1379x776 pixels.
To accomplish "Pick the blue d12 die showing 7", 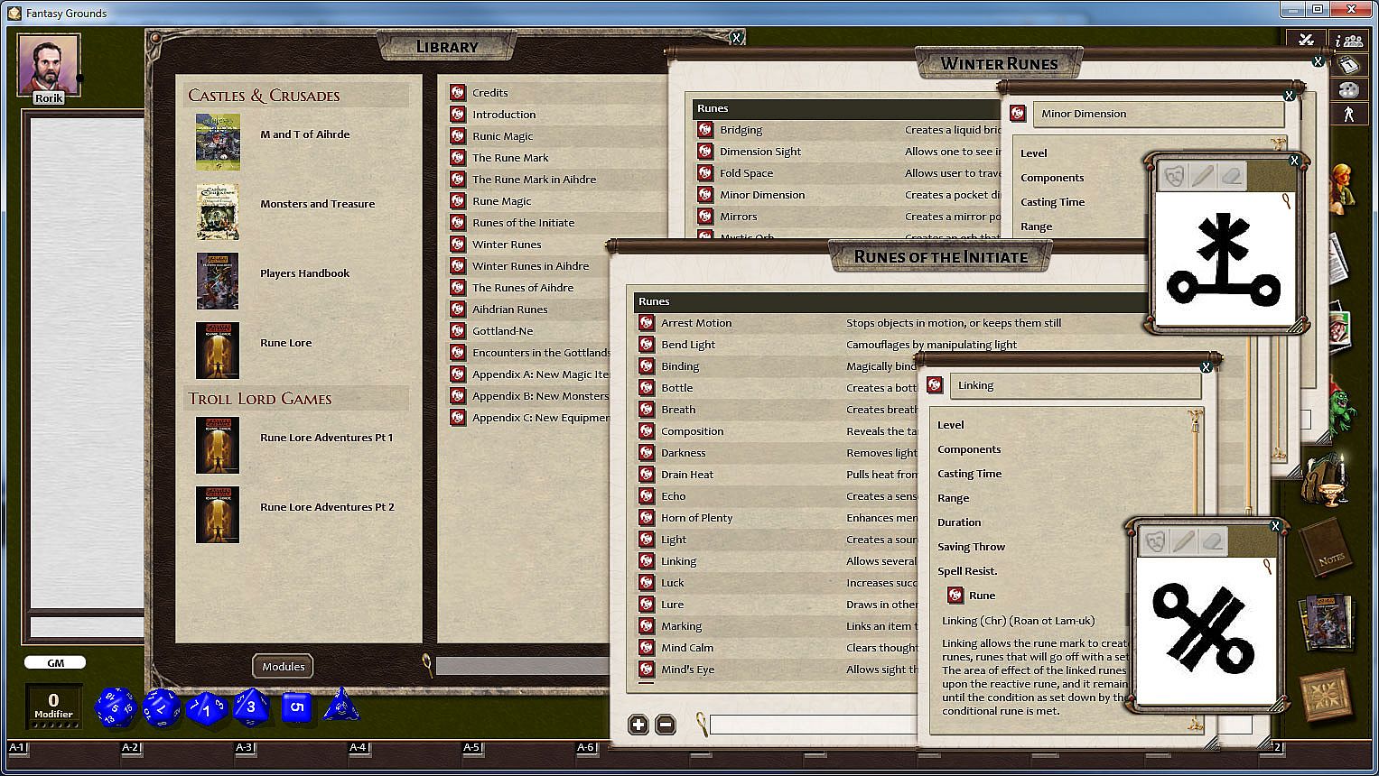I will (x=163, y=707).
